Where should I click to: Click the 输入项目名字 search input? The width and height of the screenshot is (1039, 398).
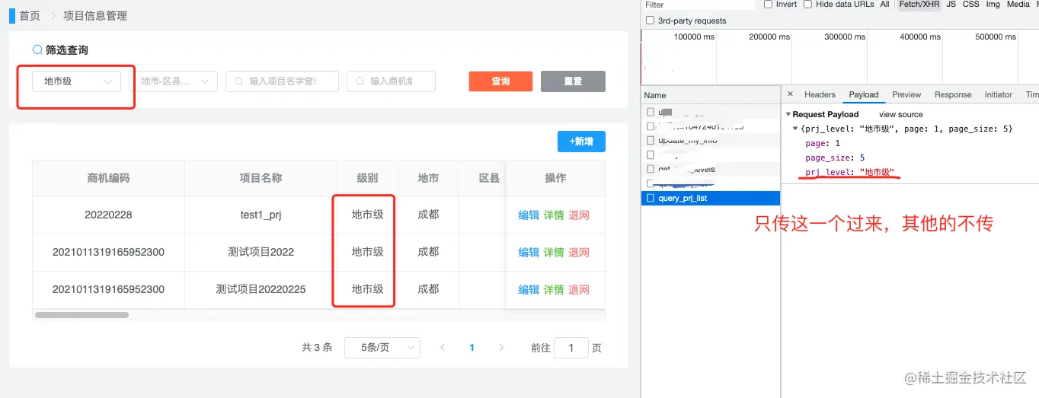pyautogui.click(x=282, y=81)
